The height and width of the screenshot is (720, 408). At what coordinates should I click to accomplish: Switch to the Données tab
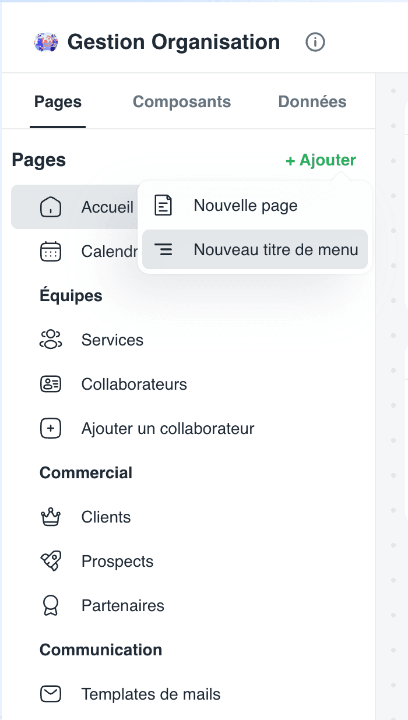point(312,102)
